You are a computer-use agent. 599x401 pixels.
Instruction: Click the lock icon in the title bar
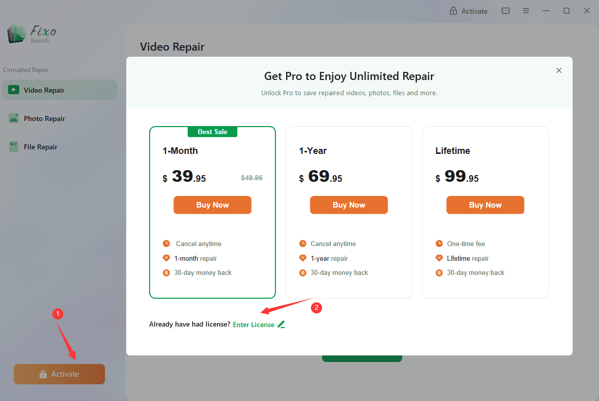[453, 11]
